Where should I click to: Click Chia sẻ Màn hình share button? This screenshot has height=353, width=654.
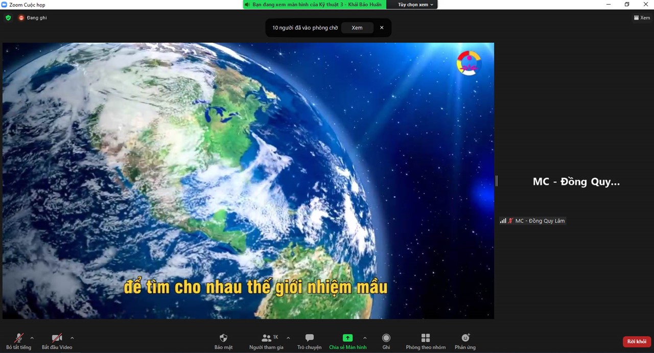[347, 342]
